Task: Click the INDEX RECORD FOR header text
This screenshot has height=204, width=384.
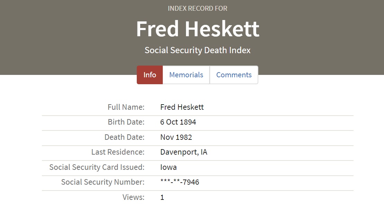Action: click(197, 8)
